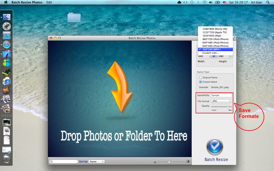Launch Safari from the dock

(7, 44)
